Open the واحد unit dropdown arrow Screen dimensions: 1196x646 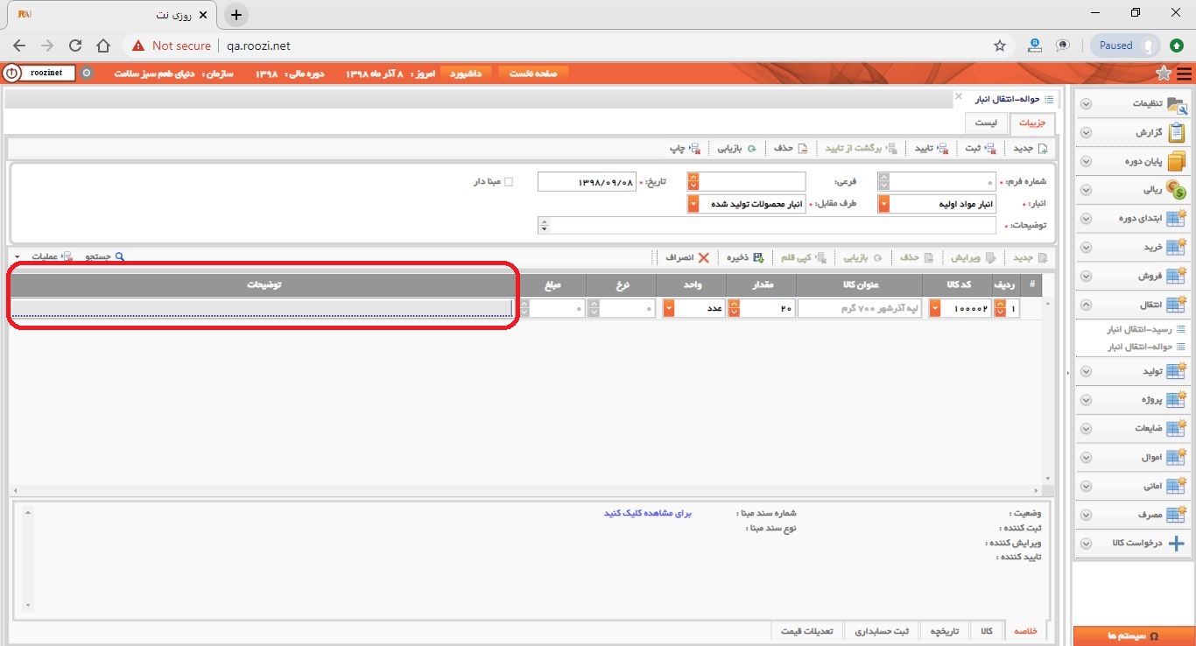pos(669,308)
